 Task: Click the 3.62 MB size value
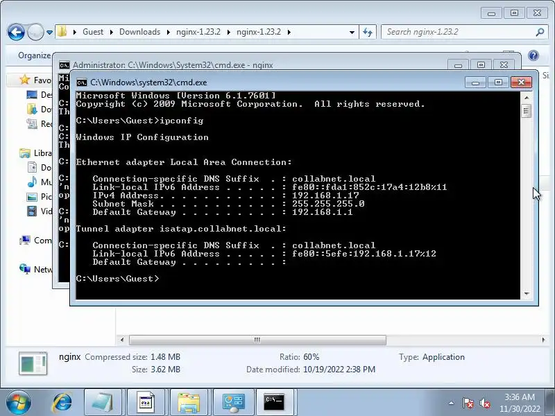pos(165,370)
